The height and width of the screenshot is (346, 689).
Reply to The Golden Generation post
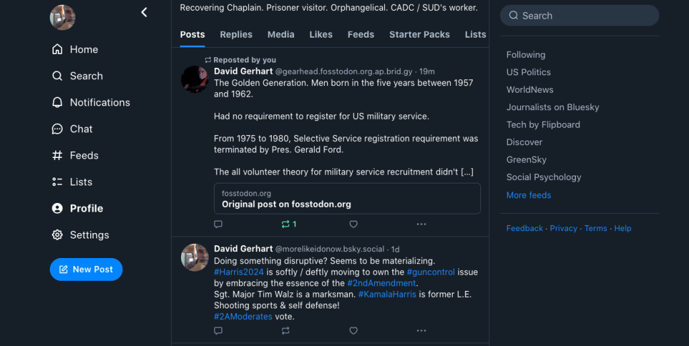218,224
